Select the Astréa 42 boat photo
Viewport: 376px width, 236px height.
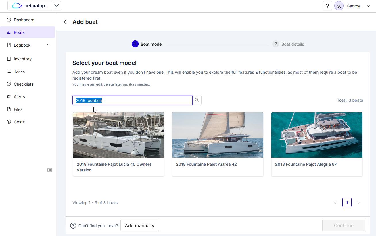coord(218,135)
